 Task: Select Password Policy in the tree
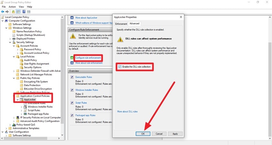pyautogui.click(x=32, y=49)
